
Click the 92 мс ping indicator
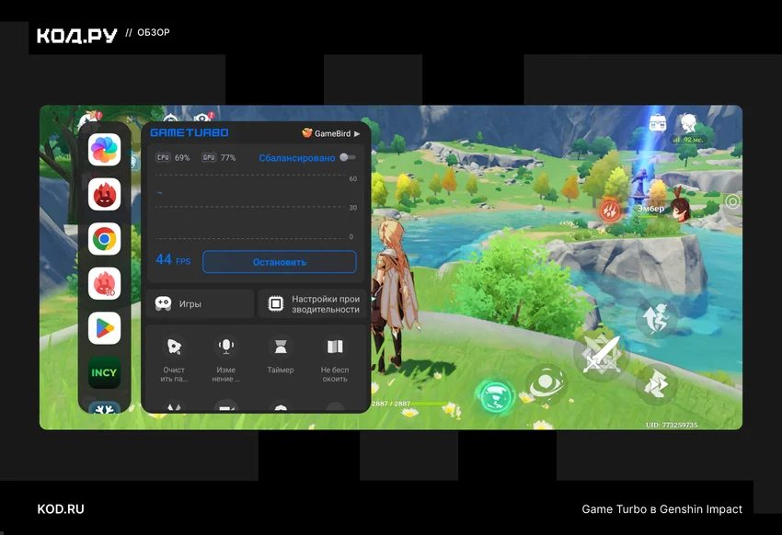point(688,140)
